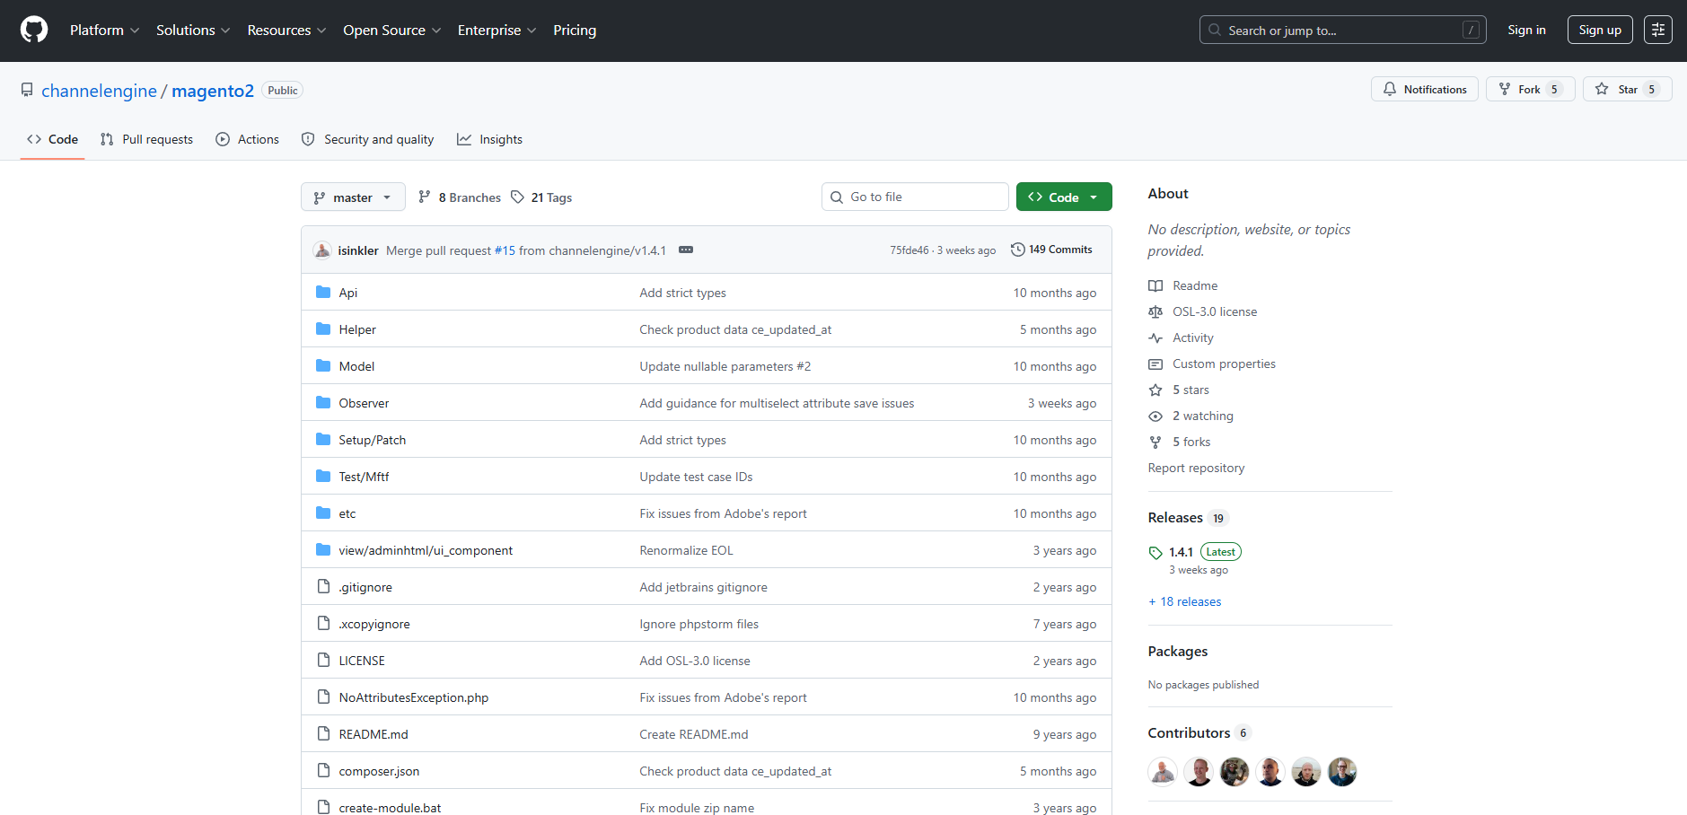Open the Pricing page

pos(575,30)
